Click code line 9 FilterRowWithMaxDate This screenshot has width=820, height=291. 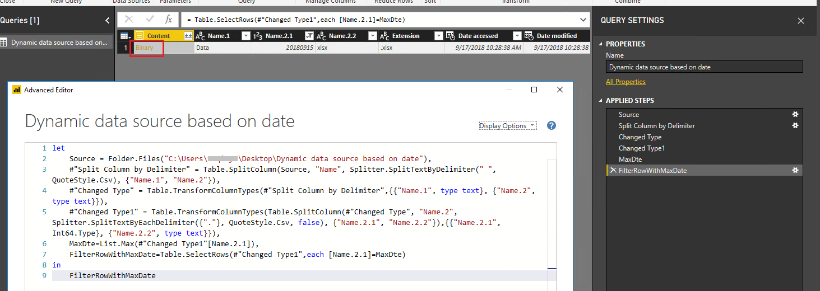(x=112, y=276)
